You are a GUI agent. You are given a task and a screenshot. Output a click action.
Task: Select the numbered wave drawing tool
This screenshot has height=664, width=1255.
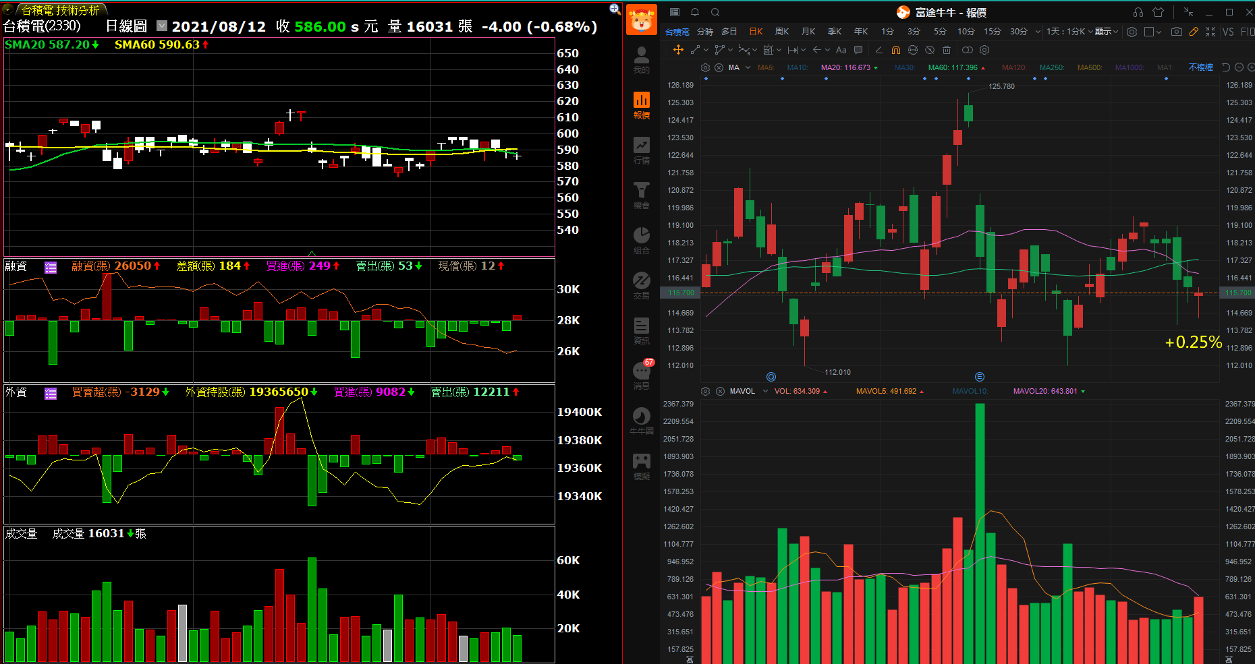[x=744, y=50]
